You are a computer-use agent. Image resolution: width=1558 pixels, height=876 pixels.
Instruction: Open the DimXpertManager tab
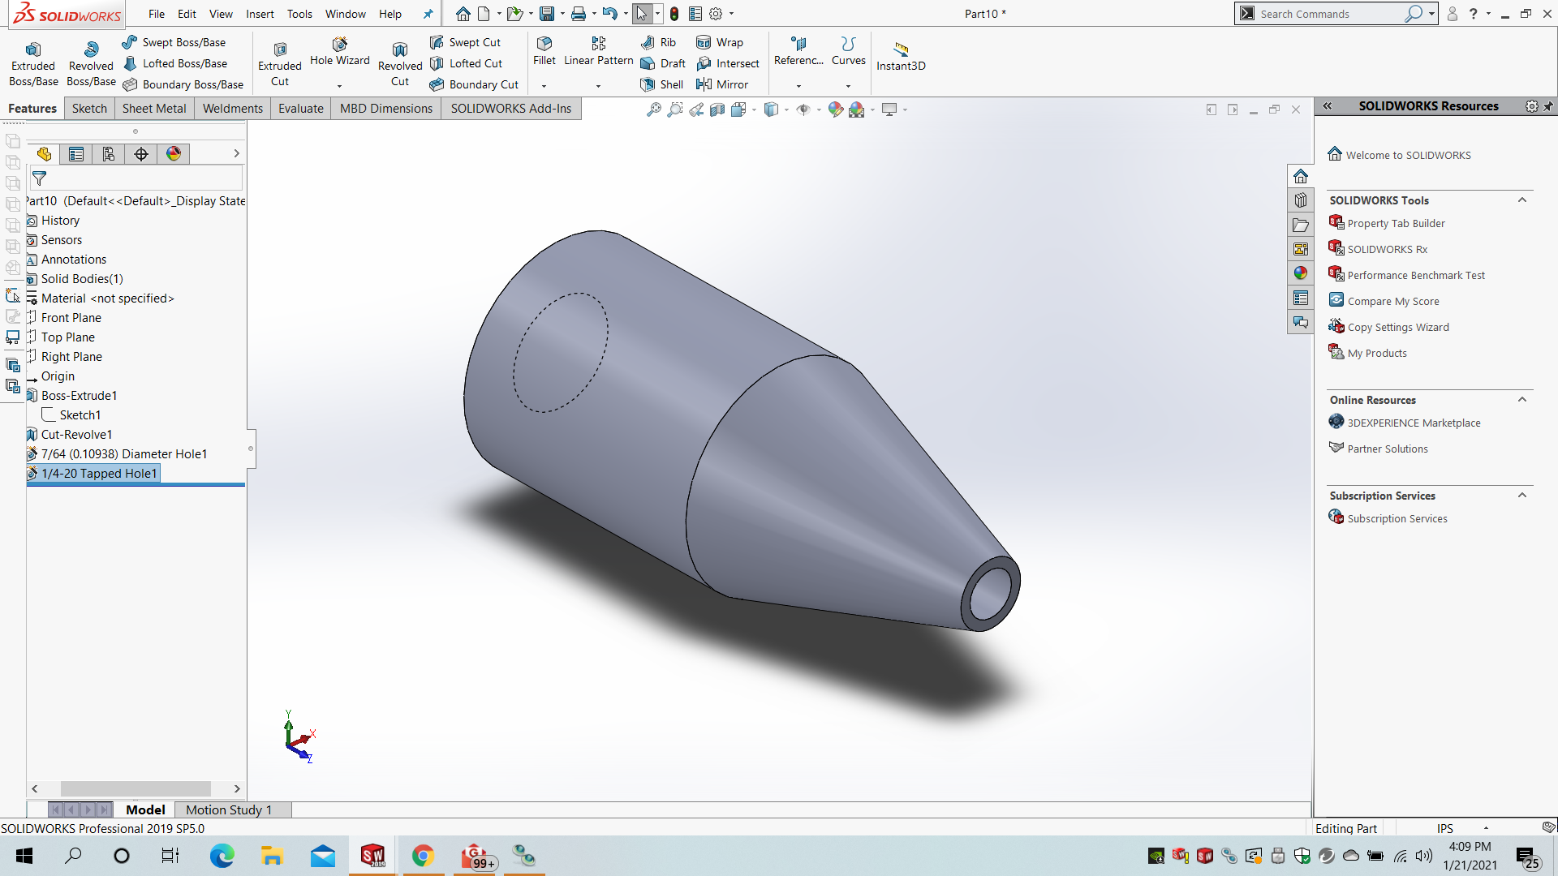[141, 154]
